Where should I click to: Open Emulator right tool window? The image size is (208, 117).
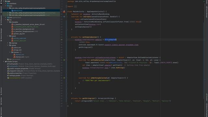207,97
